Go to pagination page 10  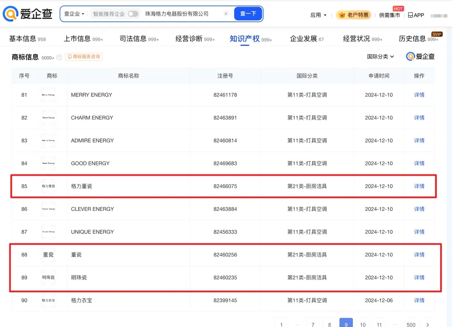pos(363,324)
